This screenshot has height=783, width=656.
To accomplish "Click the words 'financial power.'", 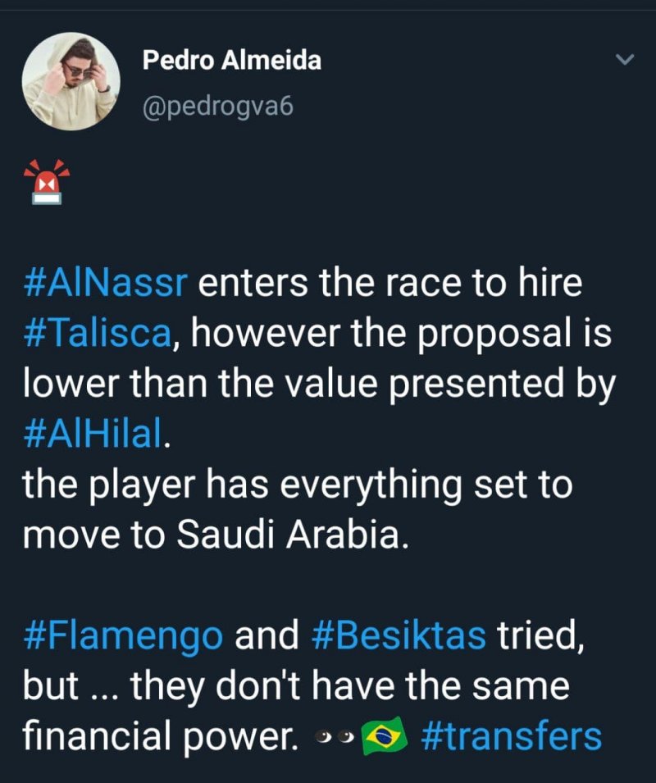I will coord(161,735).
